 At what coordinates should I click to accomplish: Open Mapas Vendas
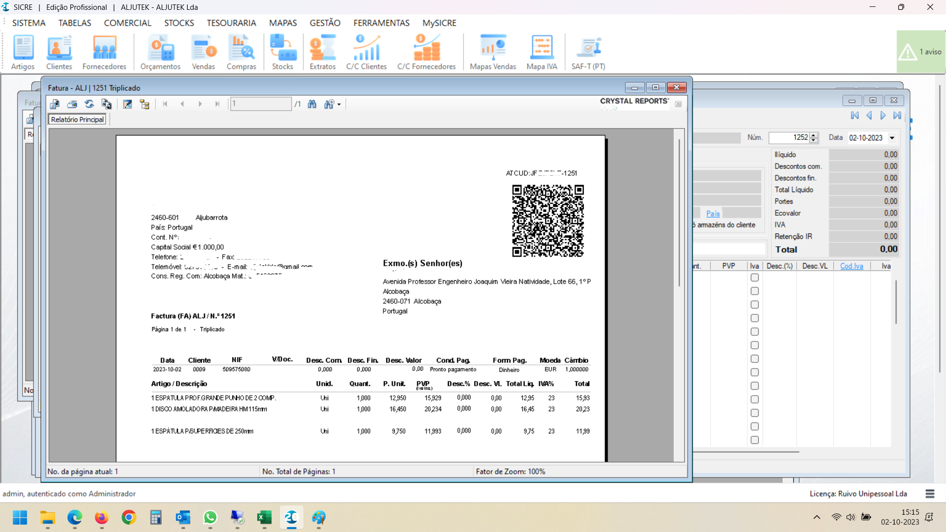pyautogui.click(x=493, y=52)
